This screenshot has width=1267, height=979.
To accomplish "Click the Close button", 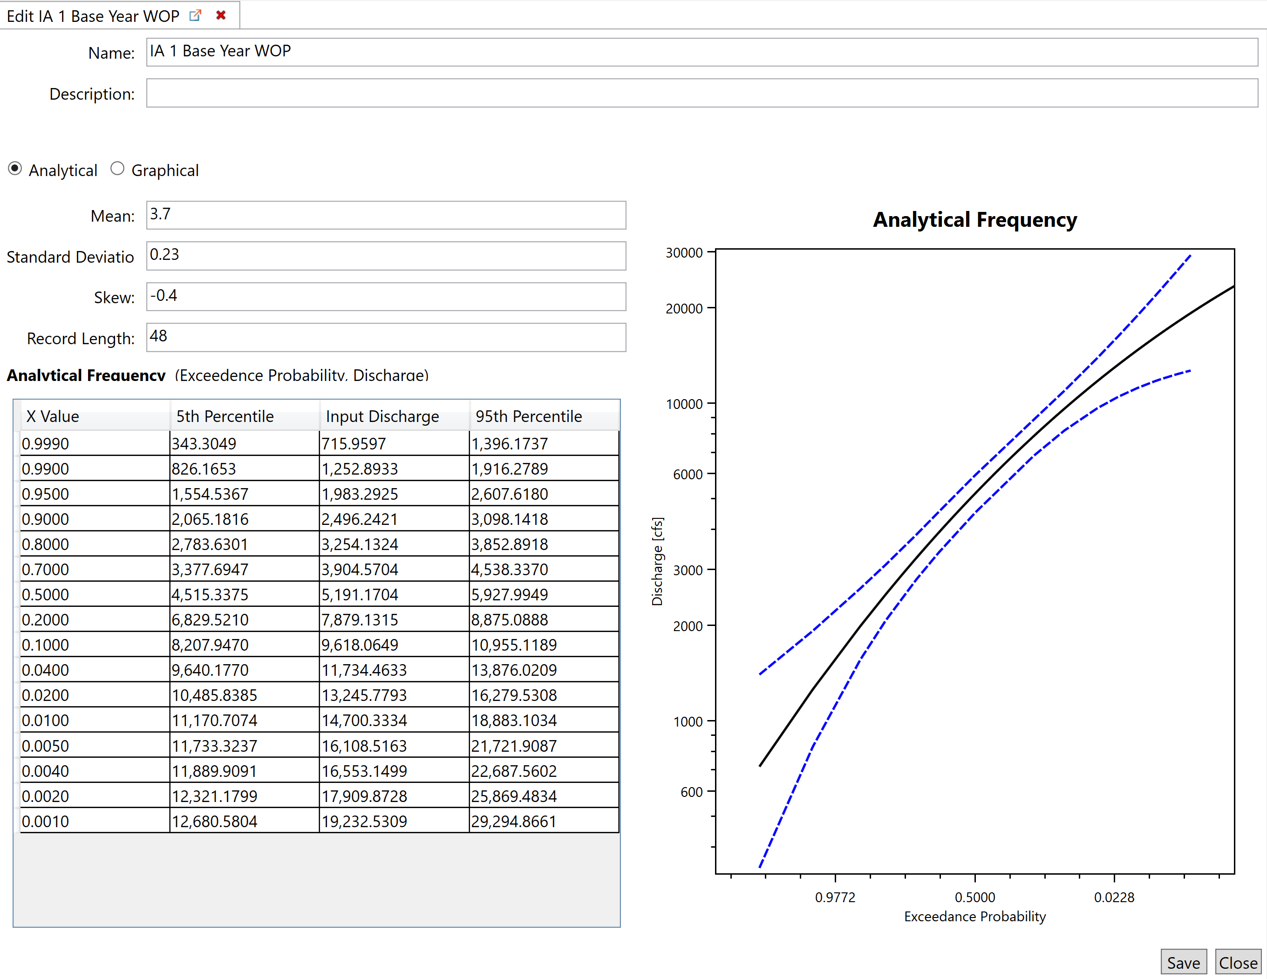I will [1238, 962].
